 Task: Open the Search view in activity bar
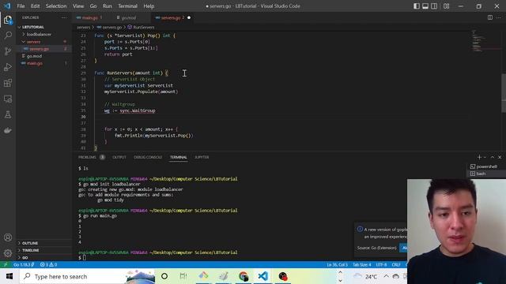coord(8,35)
